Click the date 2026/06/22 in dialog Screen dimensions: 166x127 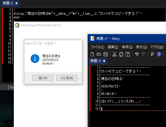click(50, 60)
